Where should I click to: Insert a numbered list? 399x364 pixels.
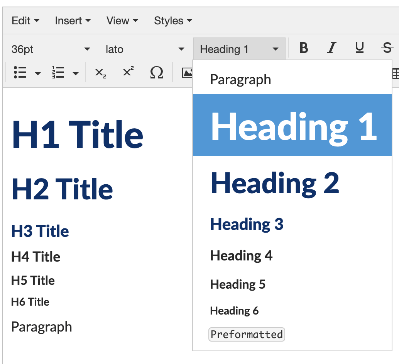[58, 73]
